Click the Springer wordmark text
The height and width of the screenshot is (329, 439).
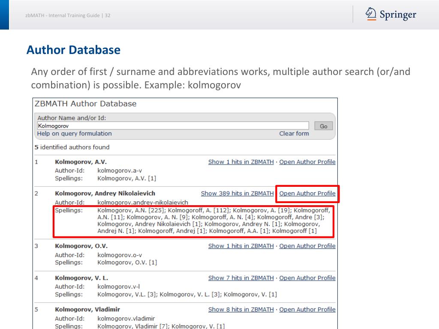point(398,15)
